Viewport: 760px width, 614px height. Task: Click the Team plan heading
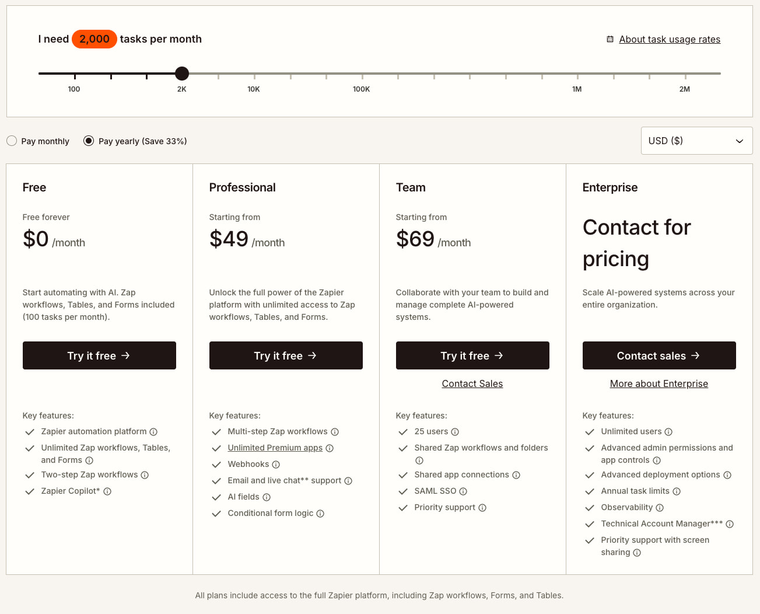(x=411, y=187)
